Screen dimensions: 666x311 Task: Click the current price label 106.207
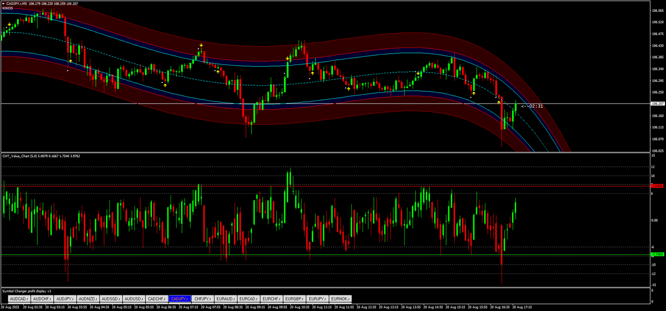(658, 104)
